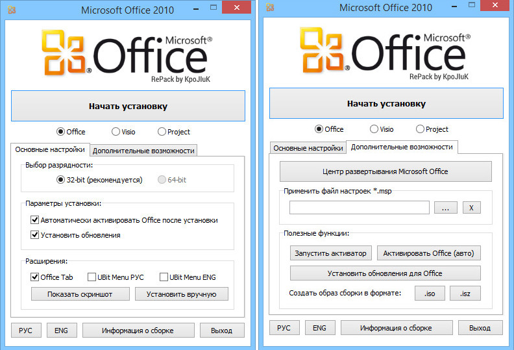Select the 32-bit (рекомендуется) radio option

tap(61, 179)
